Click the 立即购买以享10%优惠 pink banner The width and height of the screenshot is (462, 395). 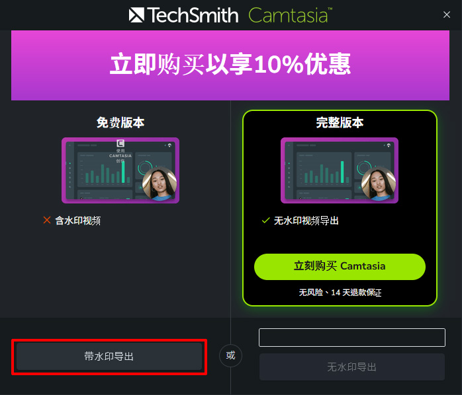[230, 65]
